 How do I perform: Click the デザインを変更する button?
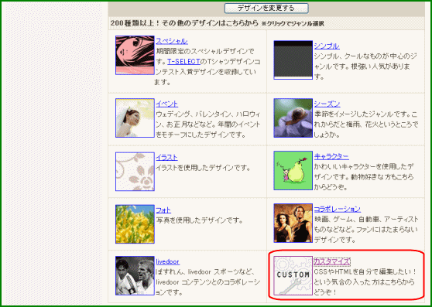[x=266, y=9]
